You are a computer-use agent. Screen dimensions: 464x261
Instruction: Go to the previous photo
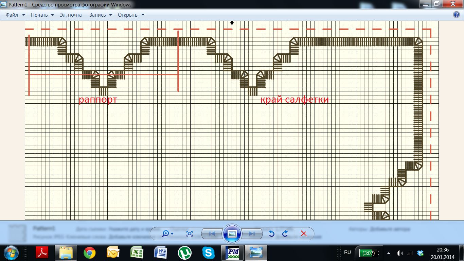coord(212,234)
